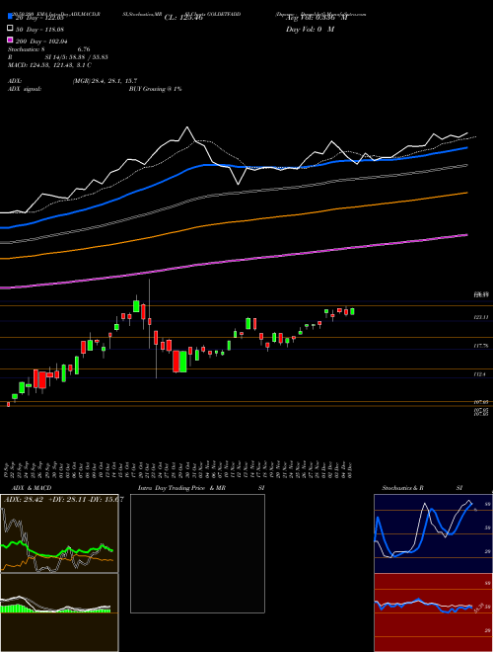Click the blue 20 Day EMA legend swatch
This screenshot has width=493, height=652.
click(10, 17)
